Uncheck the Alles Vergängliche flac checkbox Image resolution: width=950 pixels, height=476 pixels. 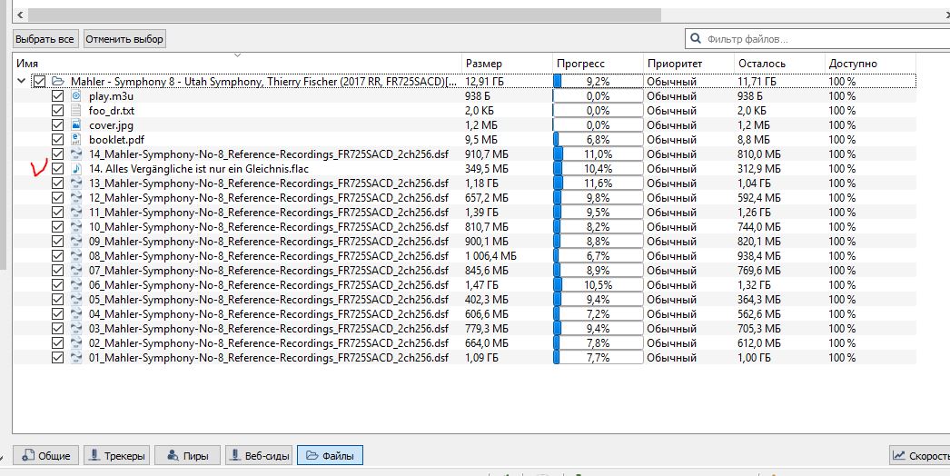click(57, 169)
